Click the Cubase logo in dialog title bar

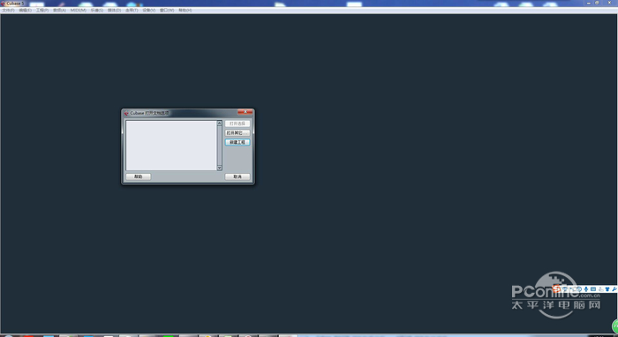click(126, 114)
